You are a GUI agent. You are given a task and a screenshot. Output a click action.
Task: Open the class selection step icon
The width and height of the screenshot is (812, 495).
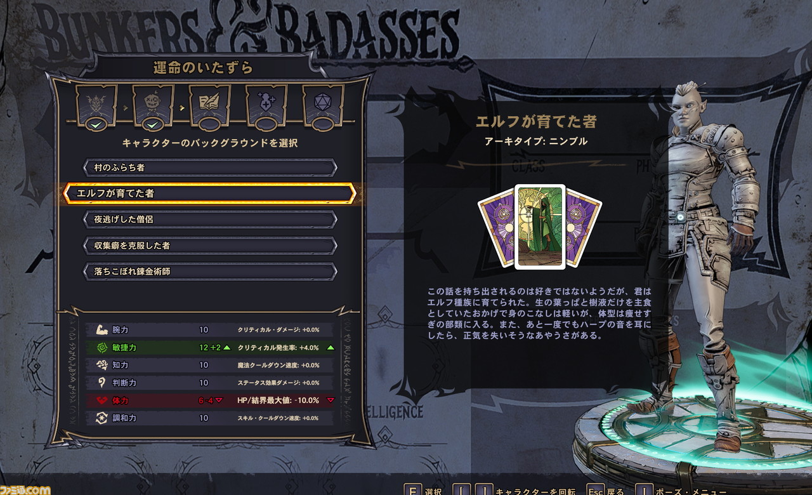pos(96,102)
